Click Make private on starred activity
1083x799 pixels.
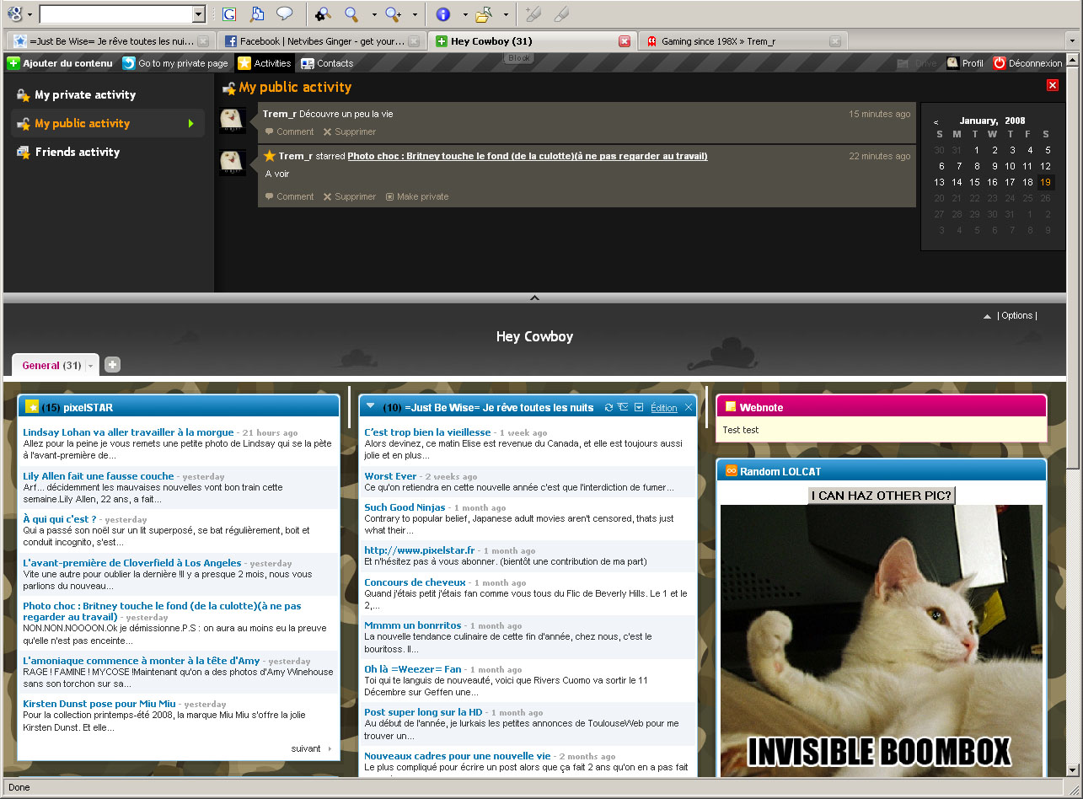(x=417, y=197)
